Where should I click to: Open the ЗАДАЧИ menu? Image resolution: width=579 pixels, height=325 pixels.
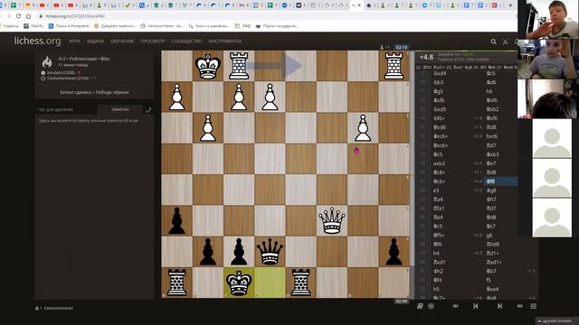tap(95, 42)
